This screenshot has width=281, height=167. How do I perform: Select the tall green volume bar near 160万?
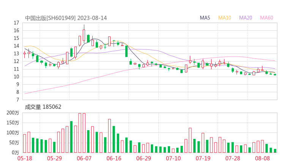(71, 137)
